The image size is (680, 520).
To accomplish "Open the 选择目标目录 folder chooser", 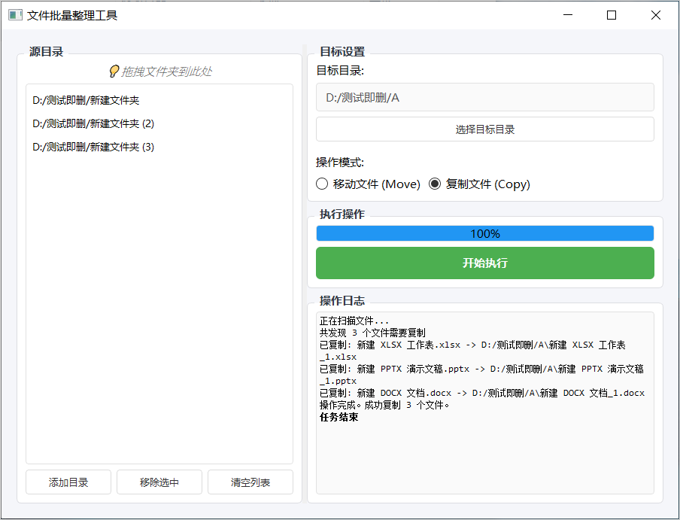I will pyautogui.click(x=484, y=129).
